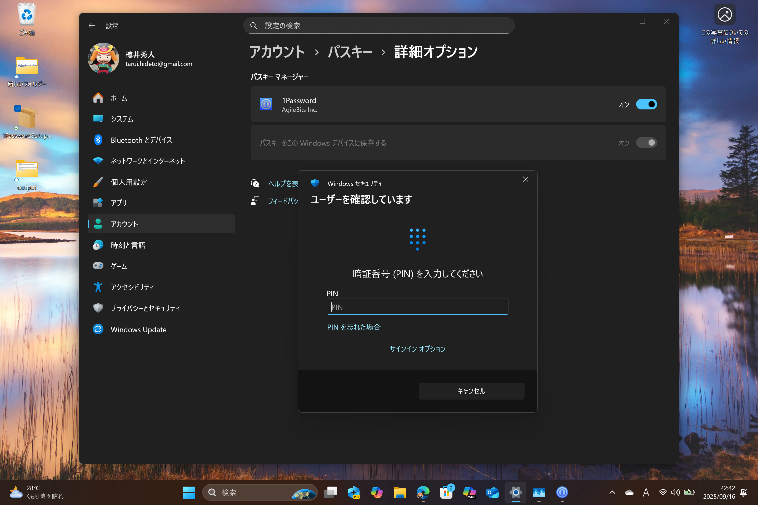Open ゲーム settings from the sidebar
Viewport: 758px width, 505px height.
click(119, 266)
